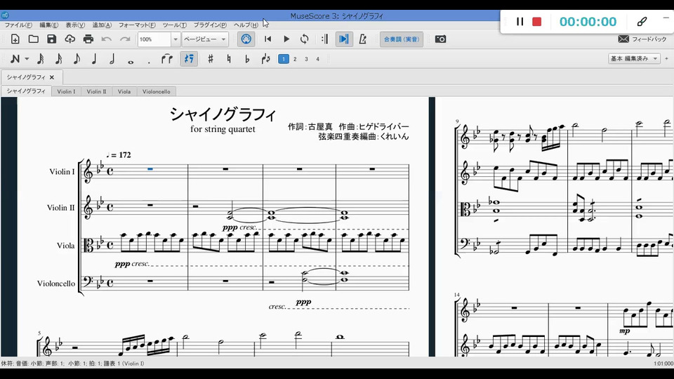This screenshot has height=379, width=674.
Task: Open the page view mode dropdown
Action: click(x=205, y=39)
